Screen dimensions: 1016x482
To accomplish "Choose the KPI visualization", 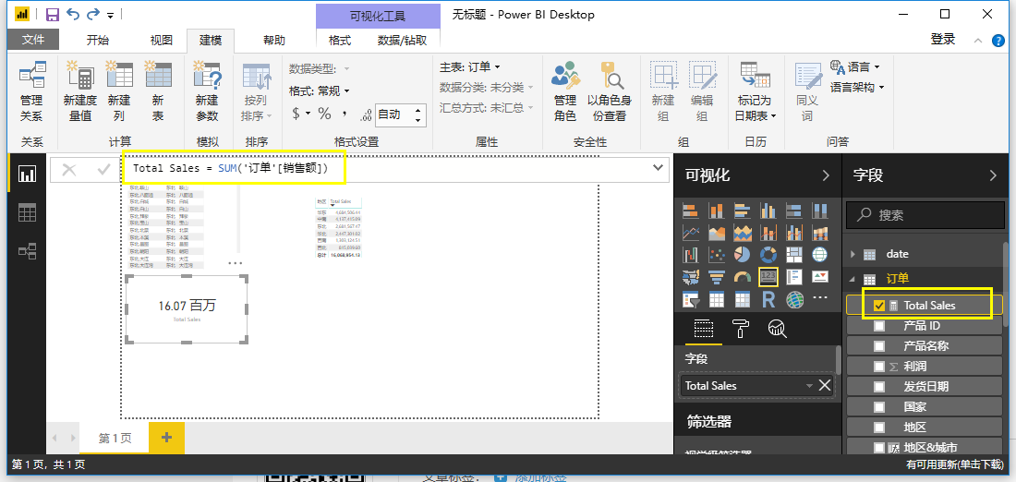I will point(820,277).
